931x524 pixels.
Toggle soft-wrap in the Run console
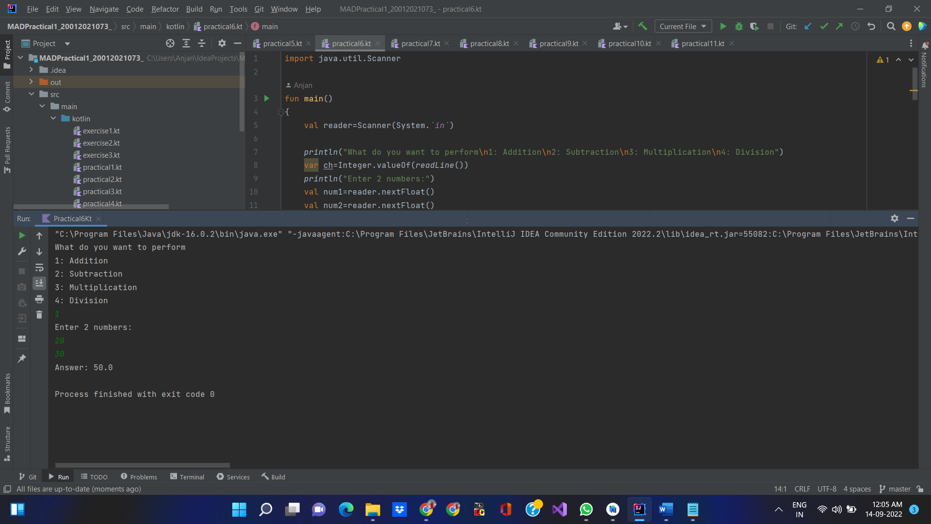tap(39, 267)
